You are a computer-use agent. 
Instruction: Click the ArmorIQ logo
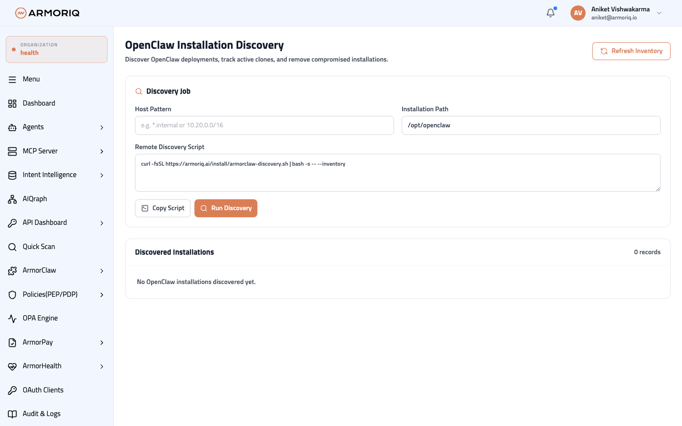47,13
